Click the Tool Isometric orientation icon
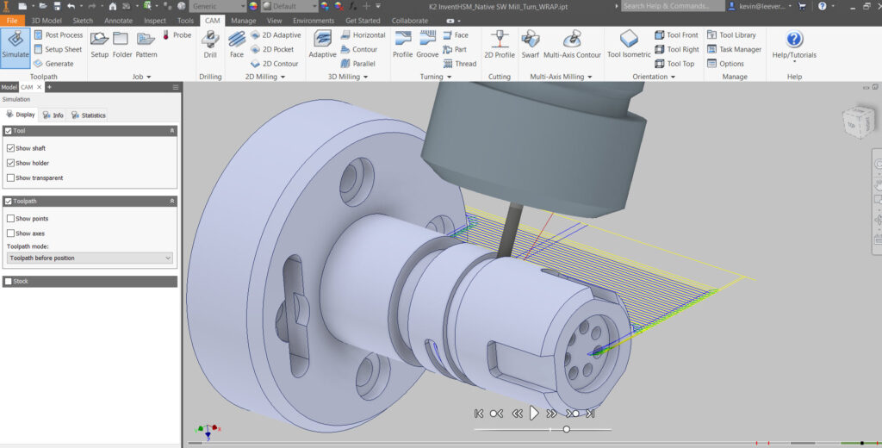The width and height of the screenshot is (882, 448). 629,43
